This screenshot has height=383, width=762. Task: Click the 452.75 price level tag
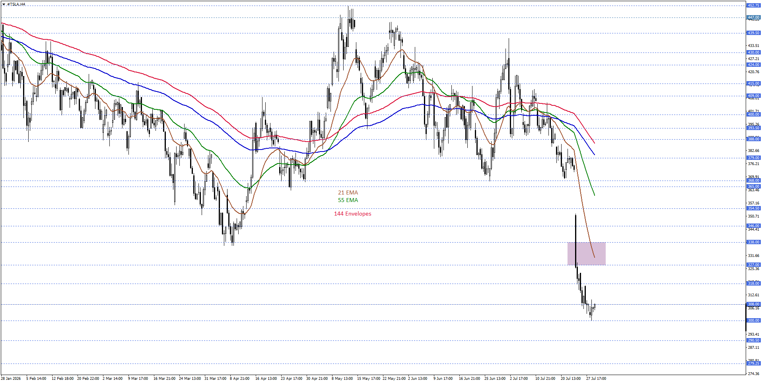[x=753, y=6]
